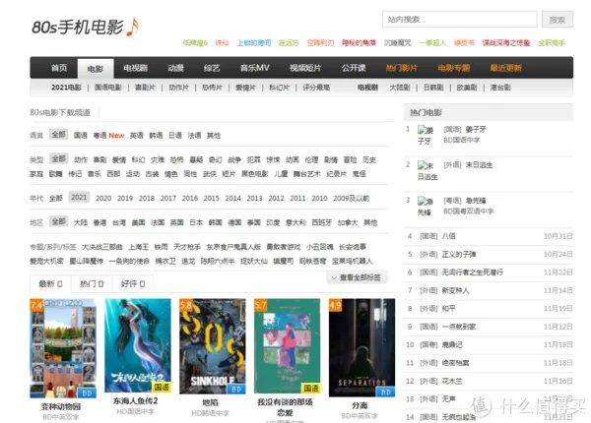The width and height of the screenshot is (591, 423).
Task: Open the 综艺 nav item
Action: tap(212, 68)
